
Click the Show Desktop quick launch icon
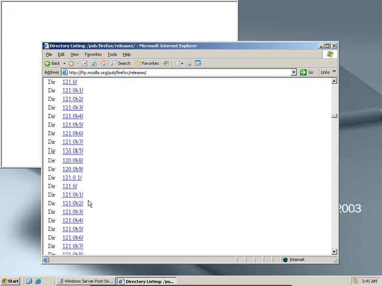(29, 281)
